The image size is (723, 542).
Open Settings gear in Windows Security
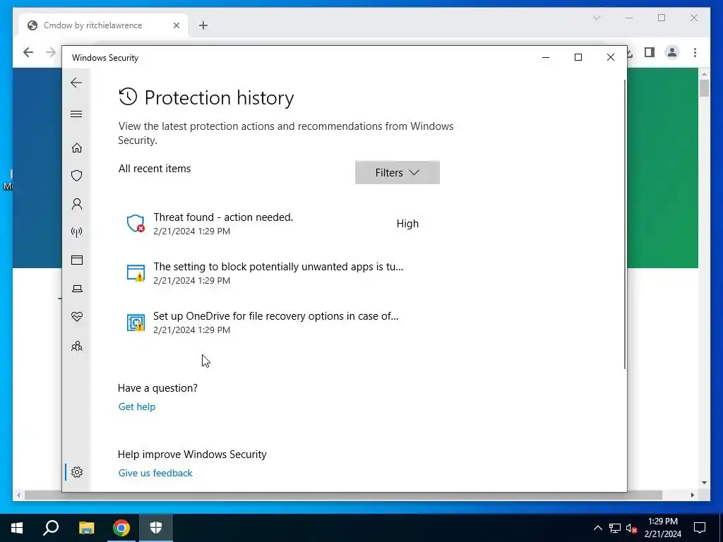click(x=76, y=472)
